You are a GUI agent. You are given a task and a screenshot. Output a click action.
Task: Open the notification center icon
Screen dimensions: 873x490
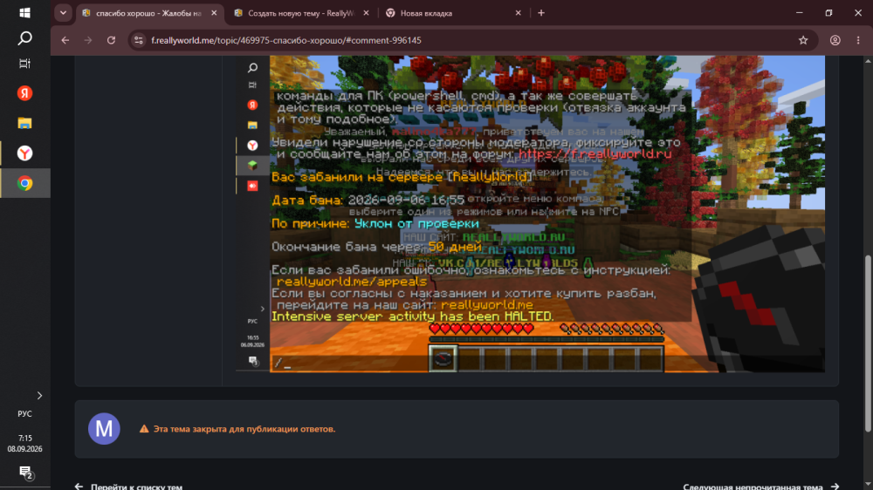[x=25, y=473]
